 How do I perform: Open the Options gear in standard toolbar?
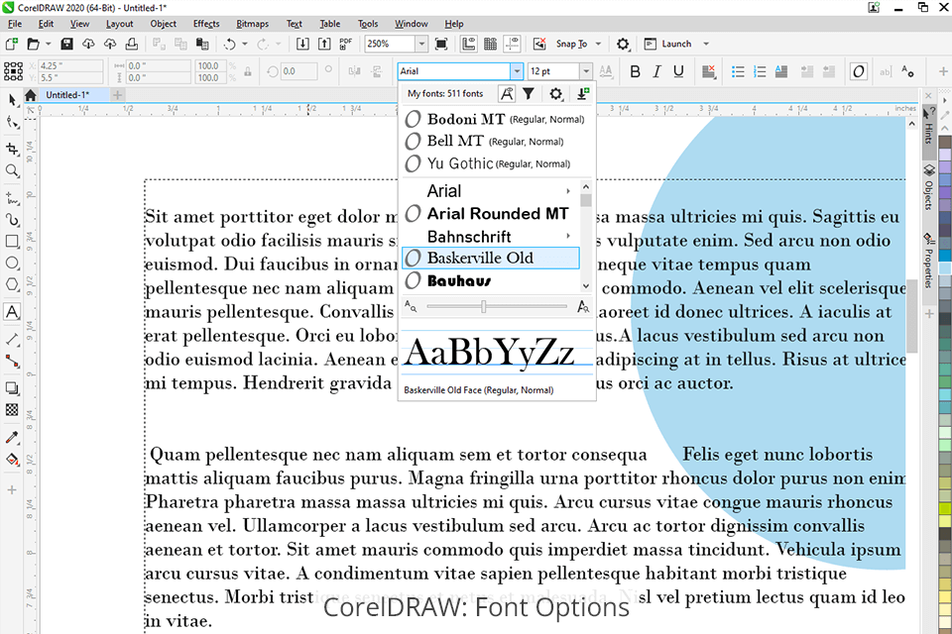(623, 44)
